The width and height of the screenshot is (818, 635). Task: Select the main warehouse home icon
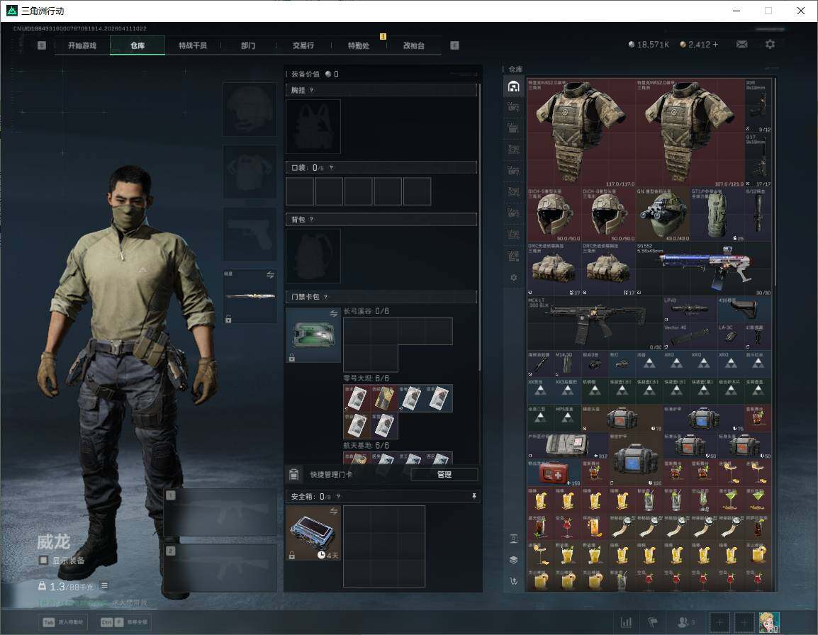(513, 86)
